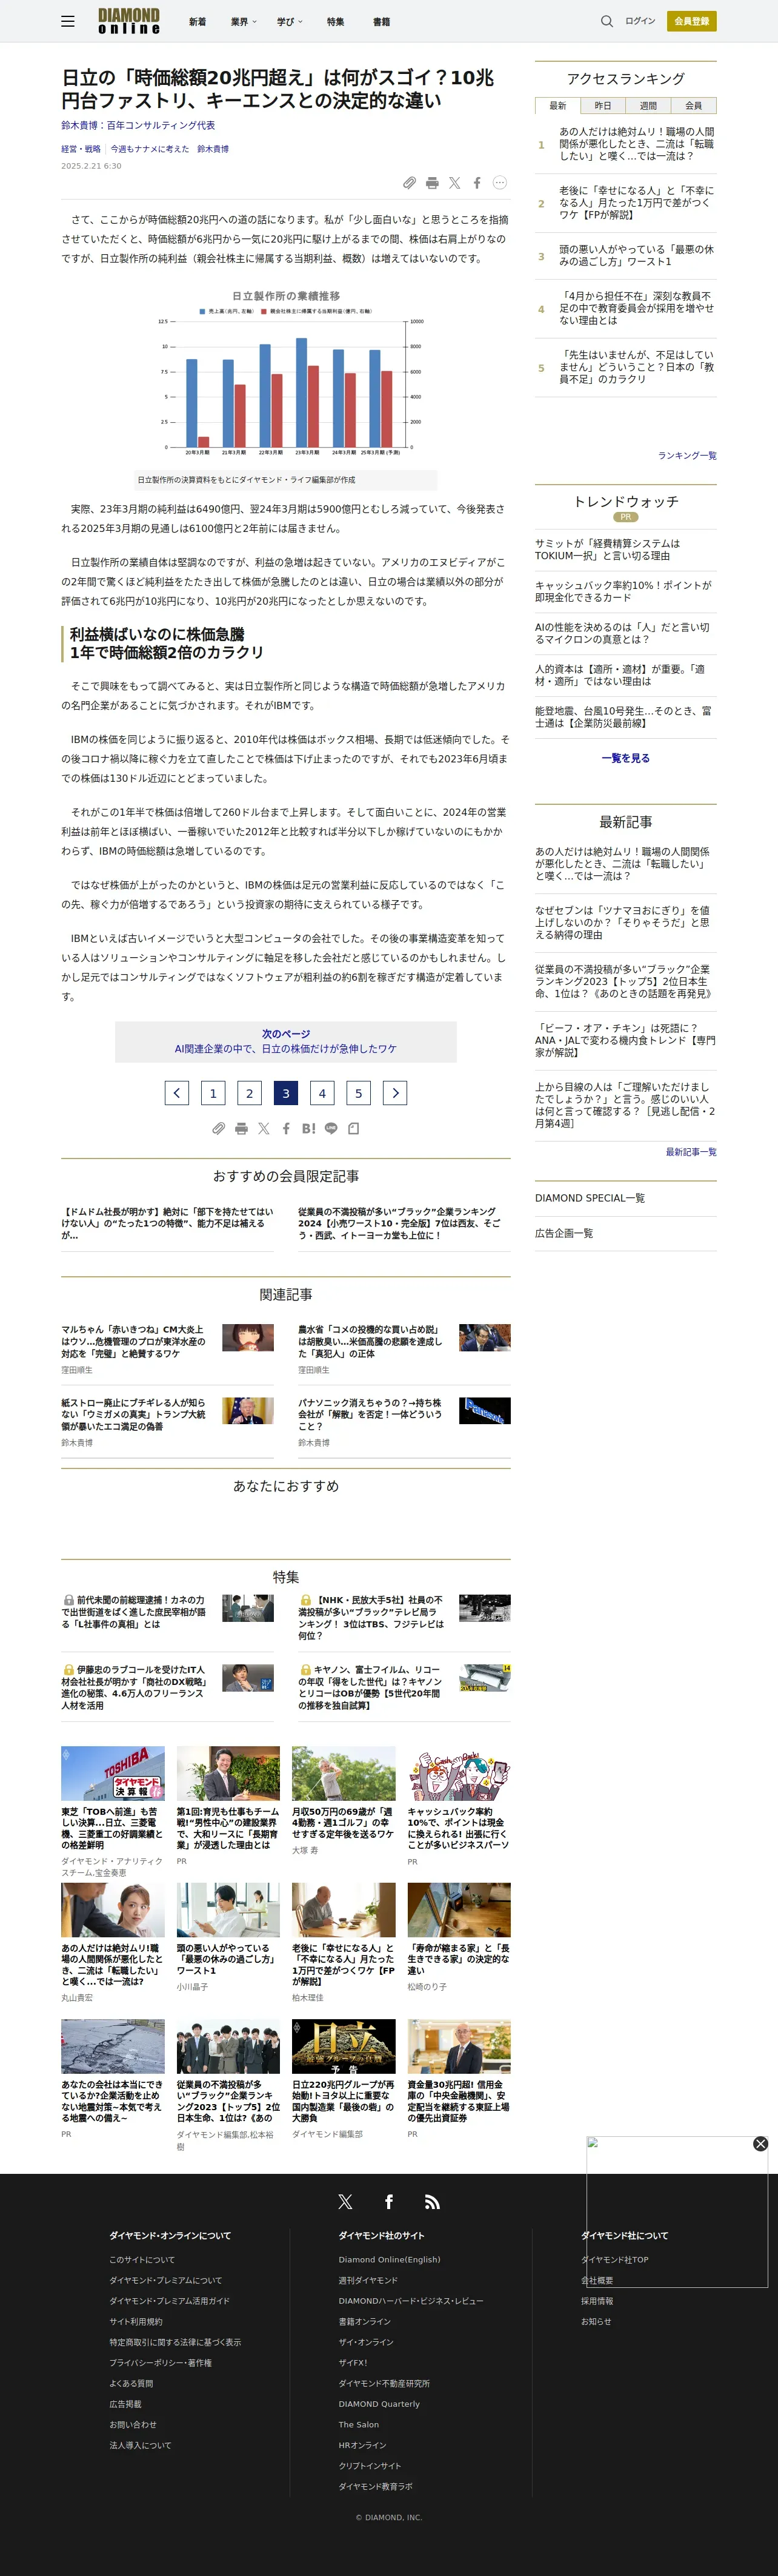This screenshot has height=2576, width=778.
Task: Click 一覧を見る under トレンドウォッチ
Action: click(625, 758)
